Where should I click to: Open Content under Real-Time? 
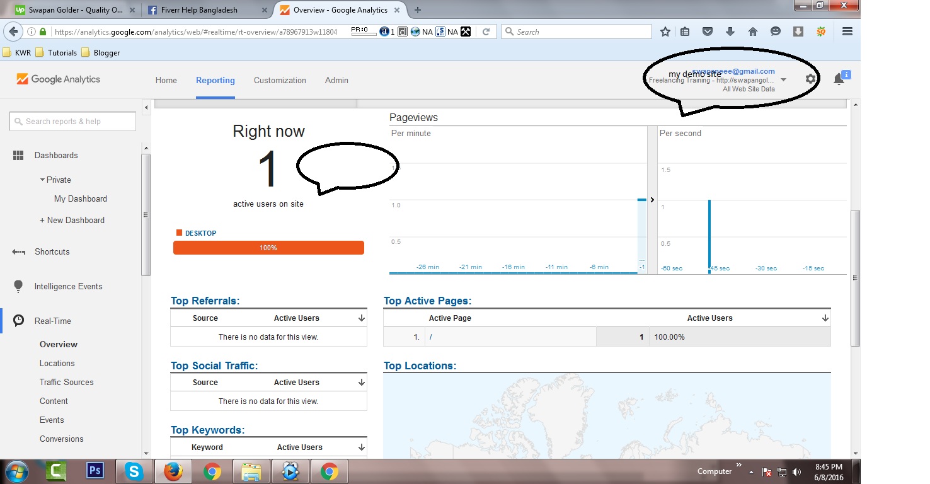click(54, 401)
